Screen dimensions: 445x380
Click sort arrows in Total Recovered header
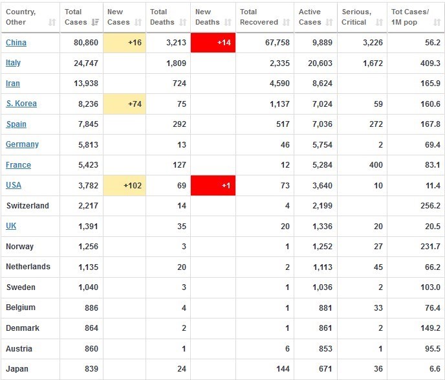(285, 23)
